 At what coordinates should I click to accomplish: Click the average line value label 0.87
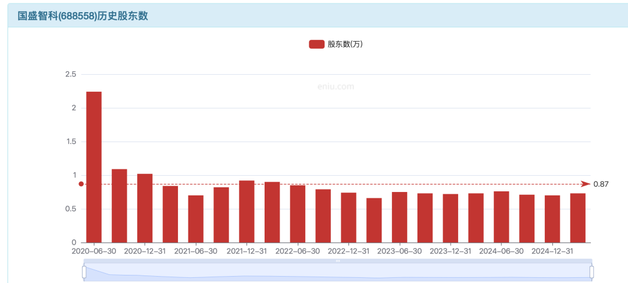pos(601,184)
